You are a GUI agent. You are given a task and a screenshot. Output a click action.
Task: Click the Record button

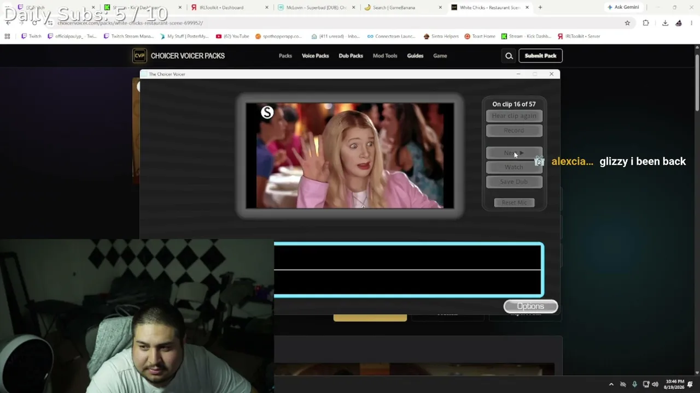pos(514,130)
